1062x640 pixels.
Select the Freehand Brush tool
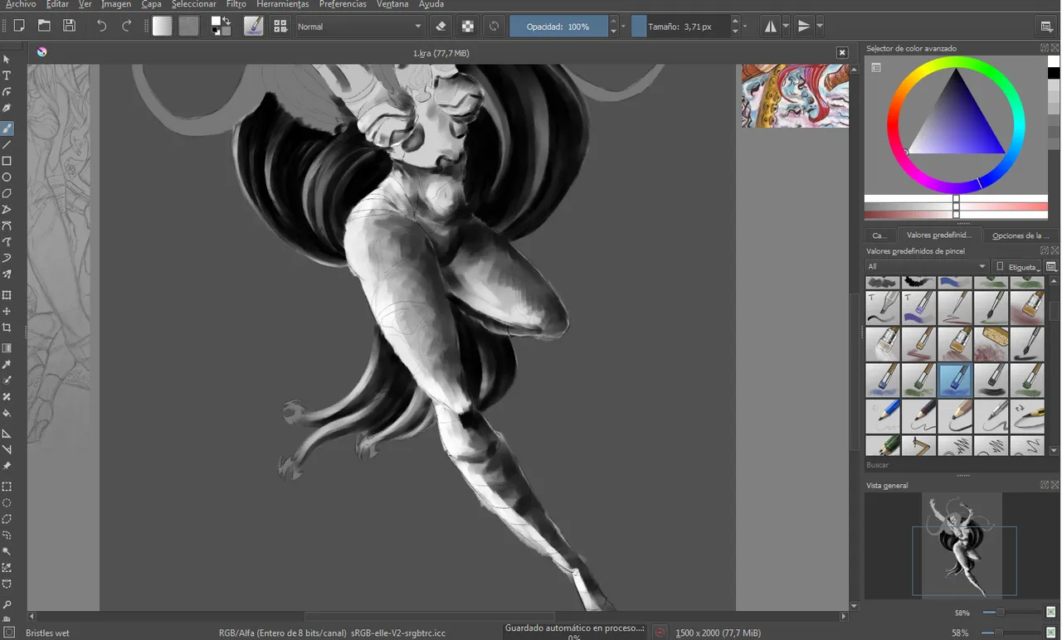(x=7, y=128)
